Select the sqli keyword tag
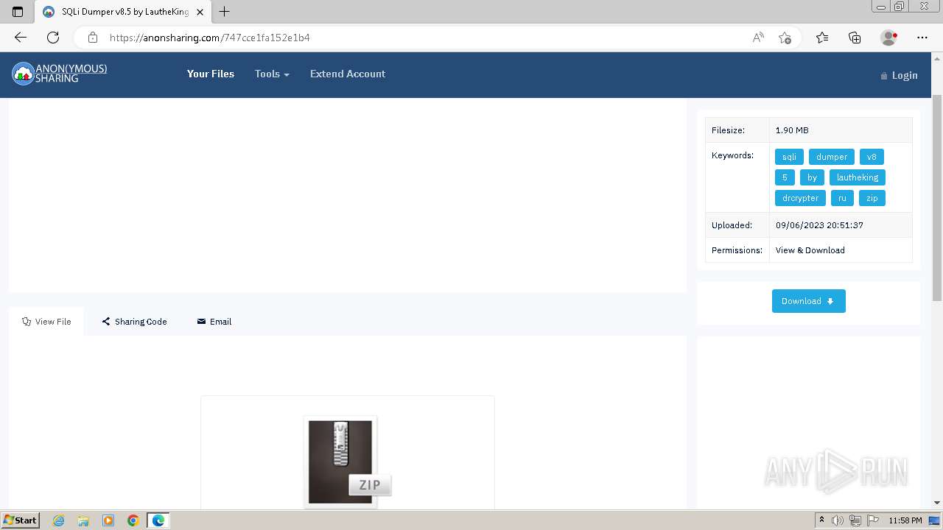The width and height of the screenshot is (943, 530). (789, 157)
